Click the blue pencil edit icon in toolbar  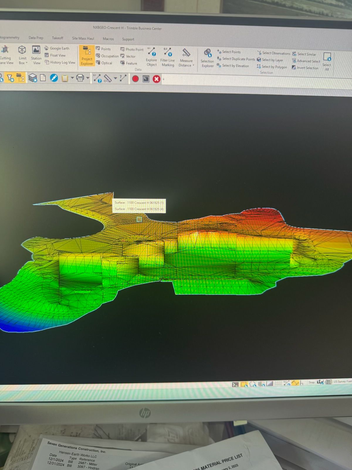[54, 78]
